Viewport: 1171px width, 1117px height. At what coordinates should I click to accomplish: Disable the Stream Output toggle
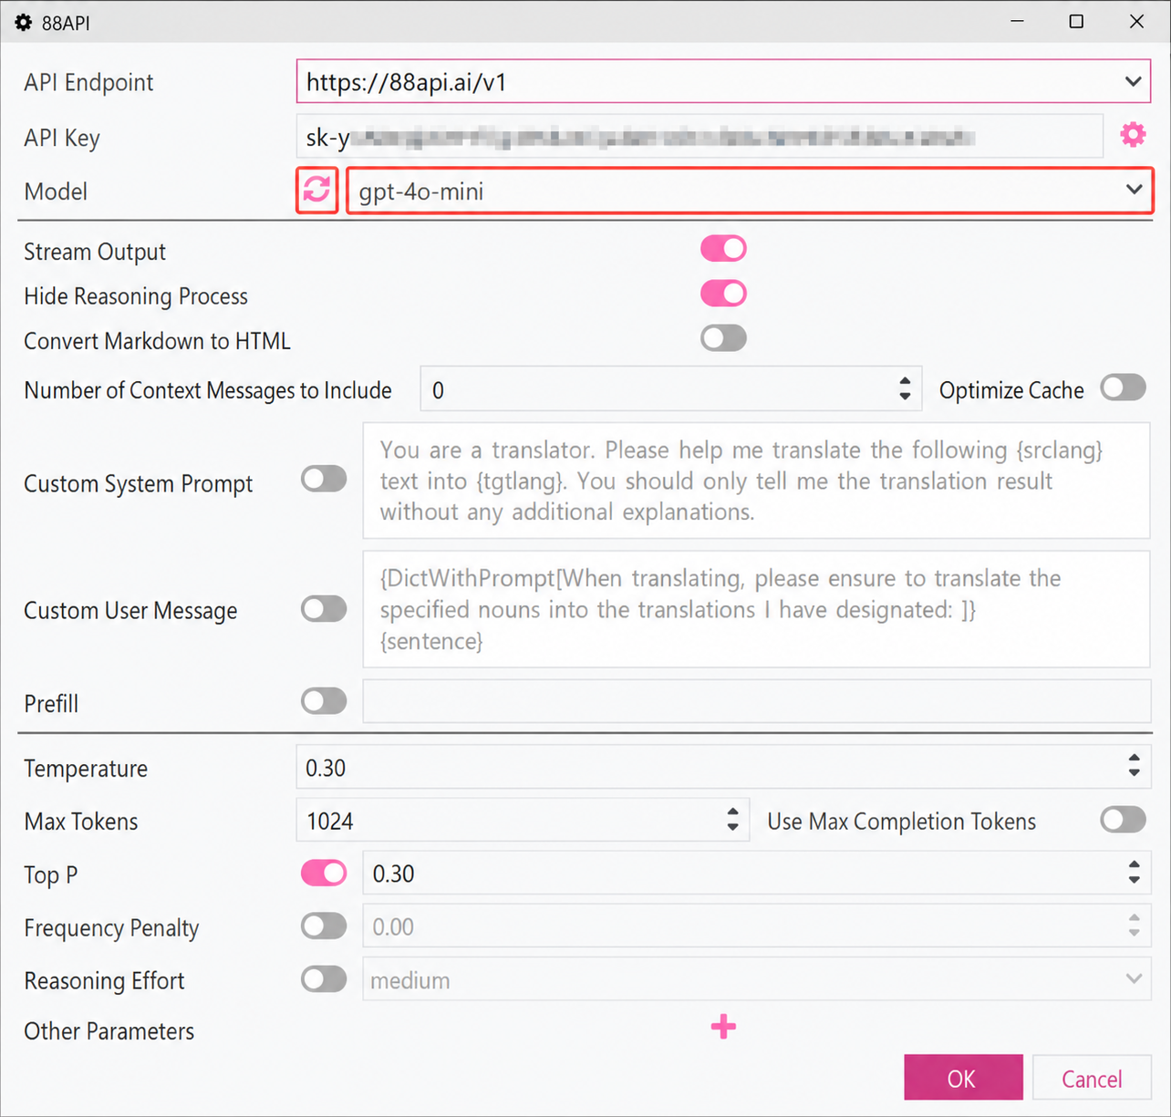tap(723, 249)
